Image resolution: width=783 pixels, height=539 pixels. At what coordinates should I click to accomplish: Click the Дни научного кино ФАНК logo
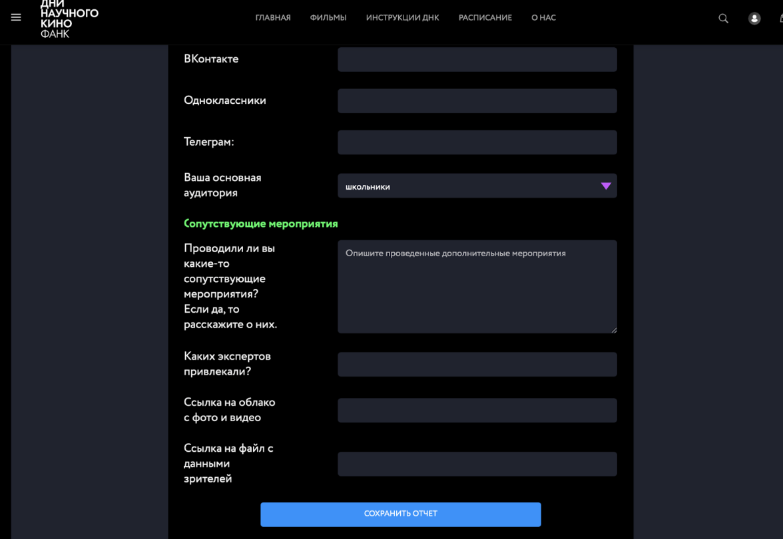[69, 19]
